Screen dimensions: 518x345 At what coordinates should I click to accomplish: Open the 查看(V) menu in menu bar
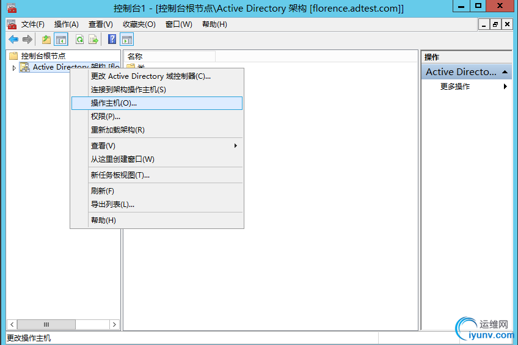(x=100, y=24)
